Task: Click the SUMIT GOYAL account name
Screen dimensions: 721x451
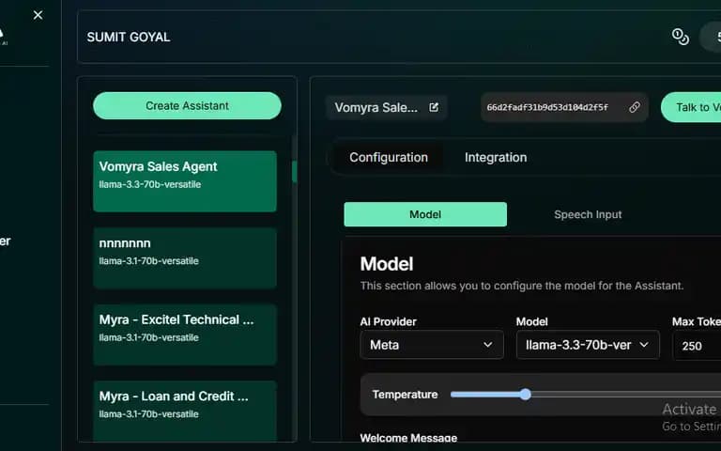Action: [129, 38]
